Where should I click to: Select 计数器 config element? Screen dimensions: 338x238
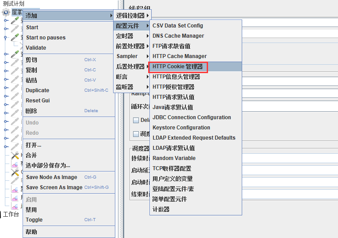[196, 209]
